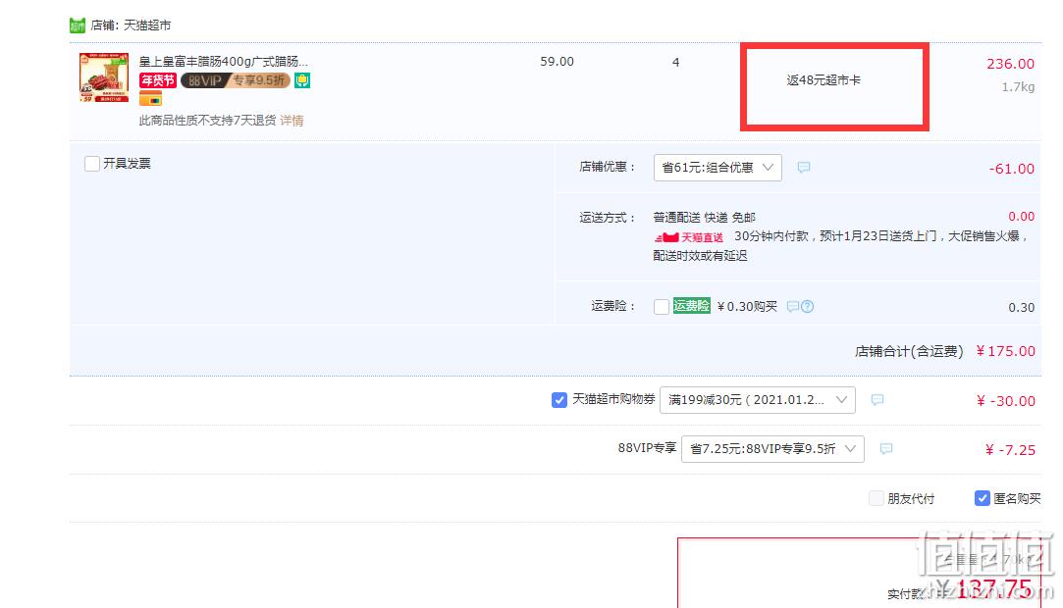Viewport: 1063px width, 608px height.
Task: Click the green 运费险 badge
Action: pos(692,306)
